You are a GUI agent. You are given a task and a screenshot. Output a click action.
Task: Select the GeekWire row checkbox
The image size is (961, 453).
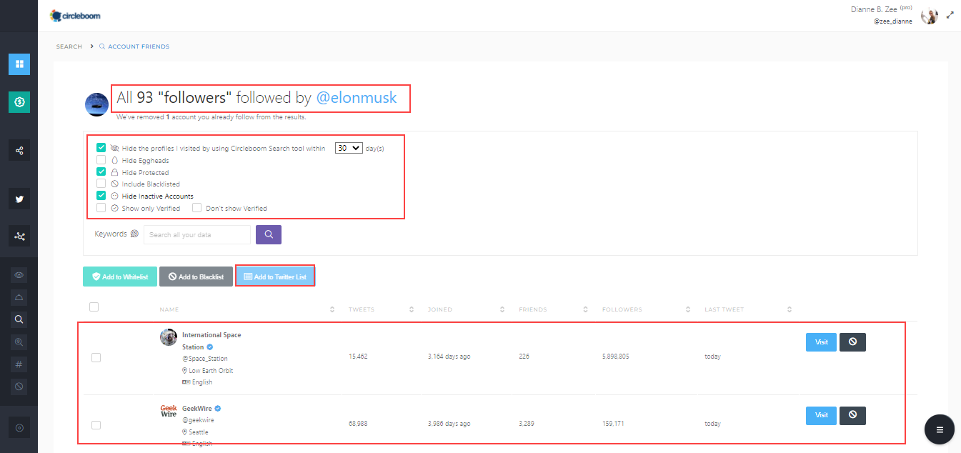pos(96,425)
